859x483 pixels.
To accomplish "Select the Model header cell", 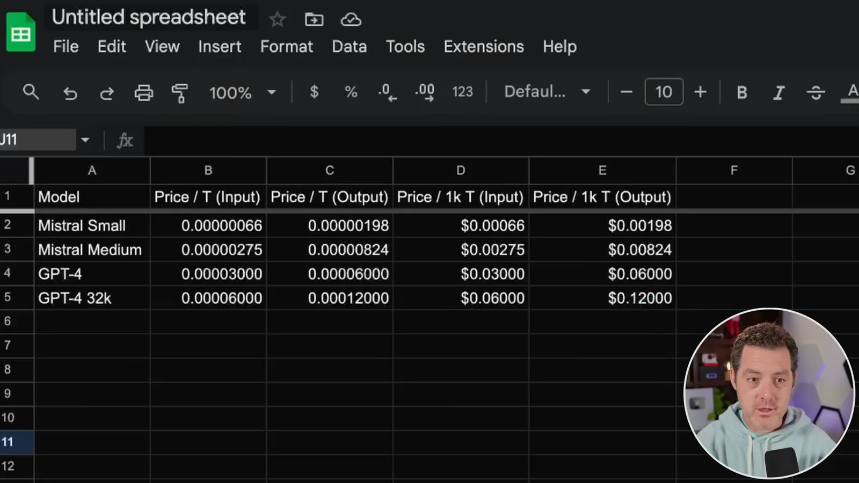I will coord(92,197).
